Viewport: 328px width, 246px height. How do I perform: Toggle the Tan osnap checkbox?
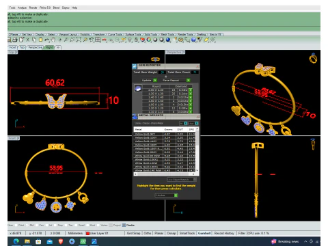pos(66,225)
